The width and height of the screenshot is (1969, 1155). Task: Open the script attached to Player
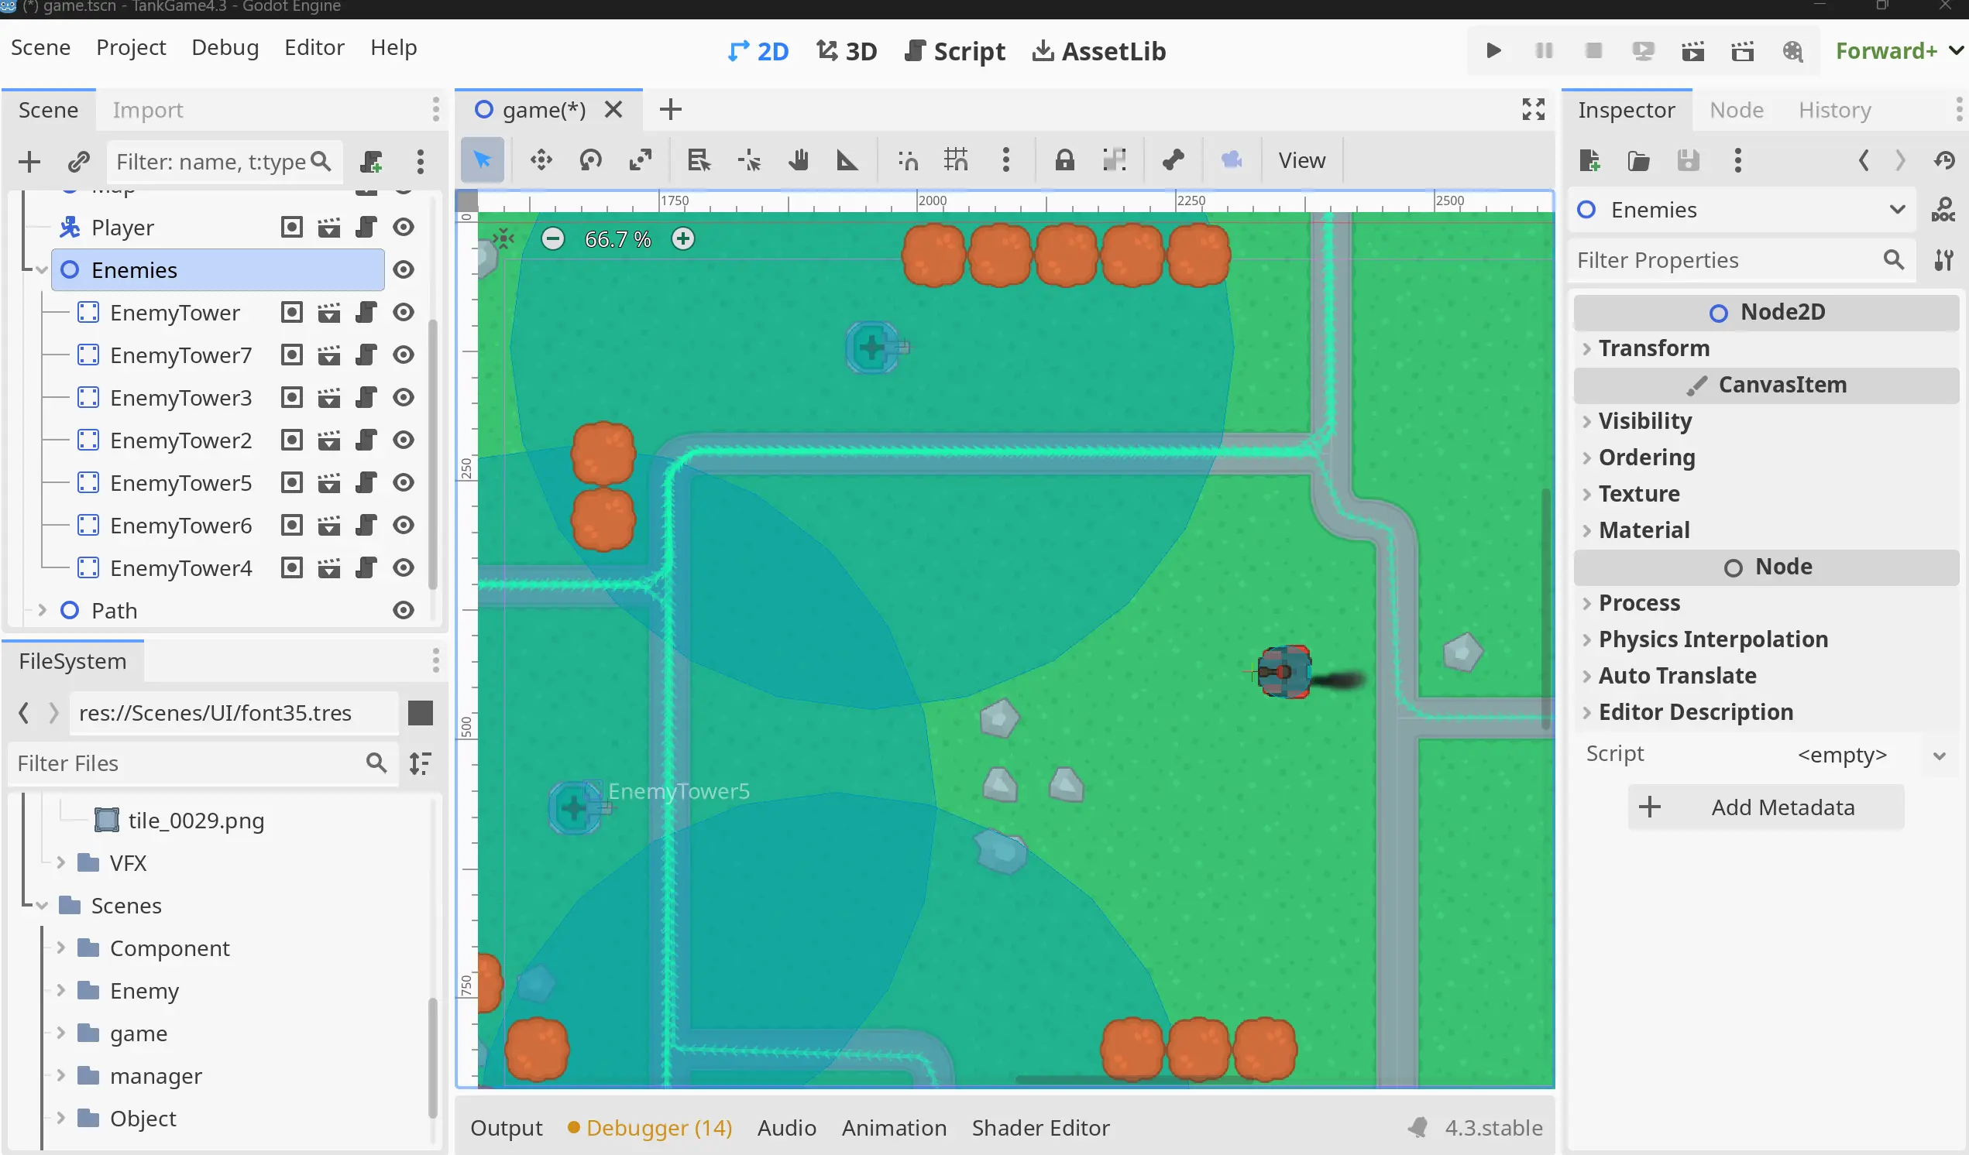tap(366, 228)
